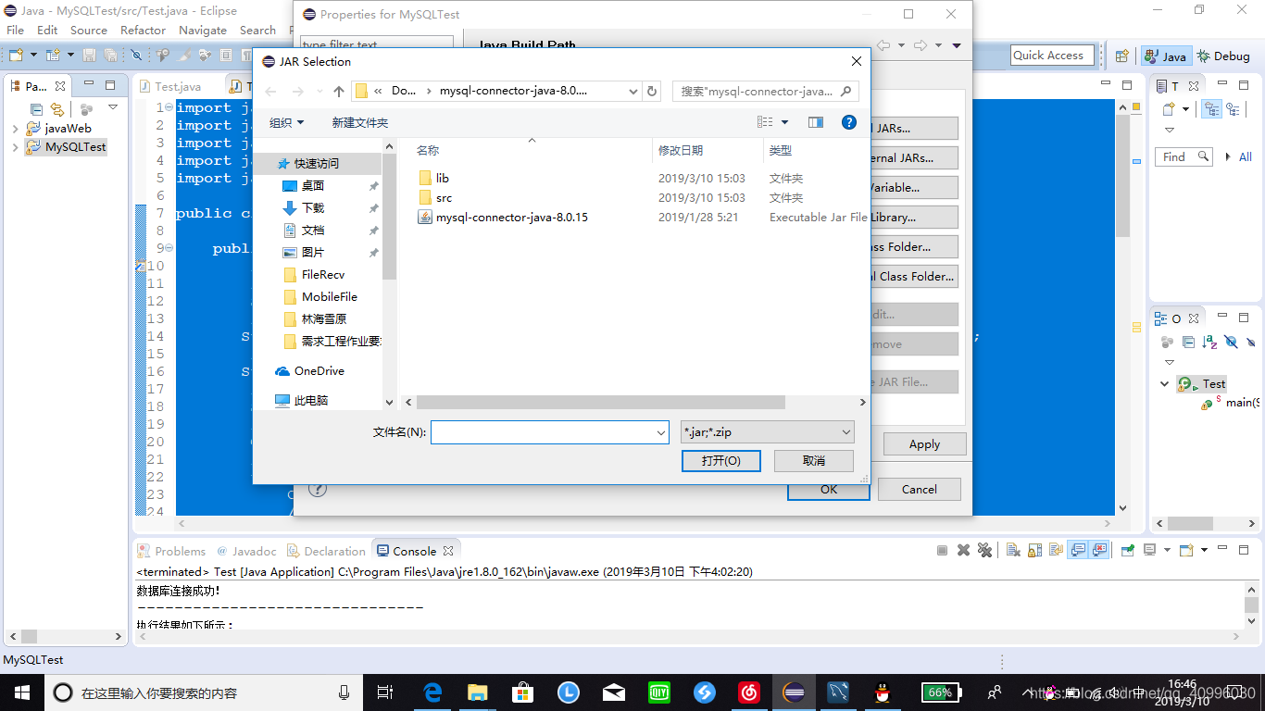Switch to the Javadoc tab
The width and height of the screenshot is (1265, 711).
tap(245, 551)
